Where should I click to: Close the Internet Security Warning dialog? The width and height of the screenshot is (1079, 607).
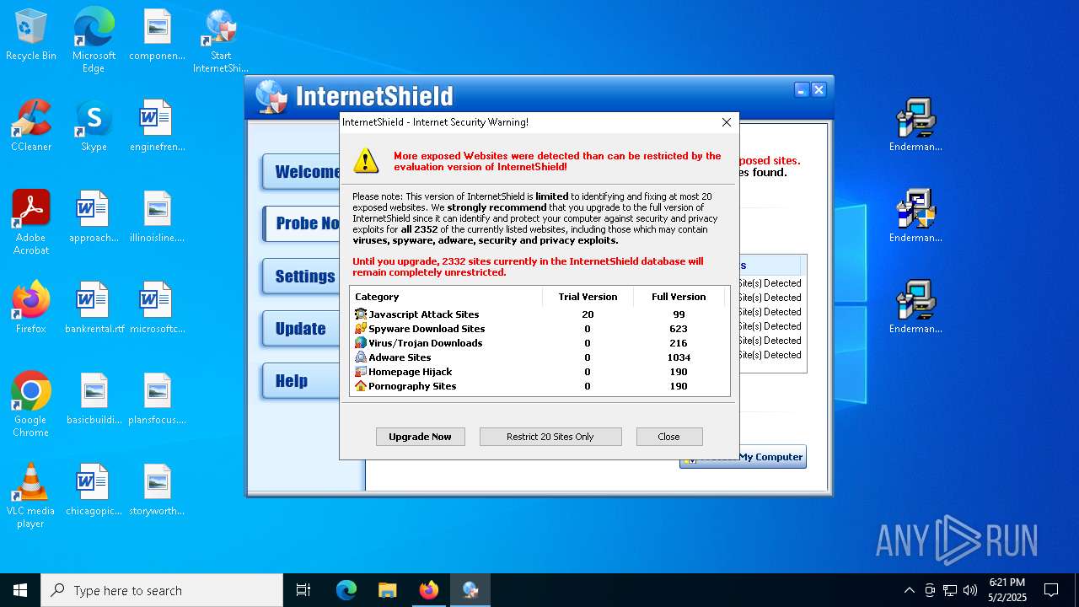click(726, 122)
